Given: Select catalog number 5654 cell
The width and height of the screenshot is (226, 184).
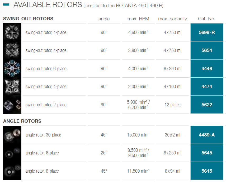Looking at the screenshot, I should click(x=207, y=50).
